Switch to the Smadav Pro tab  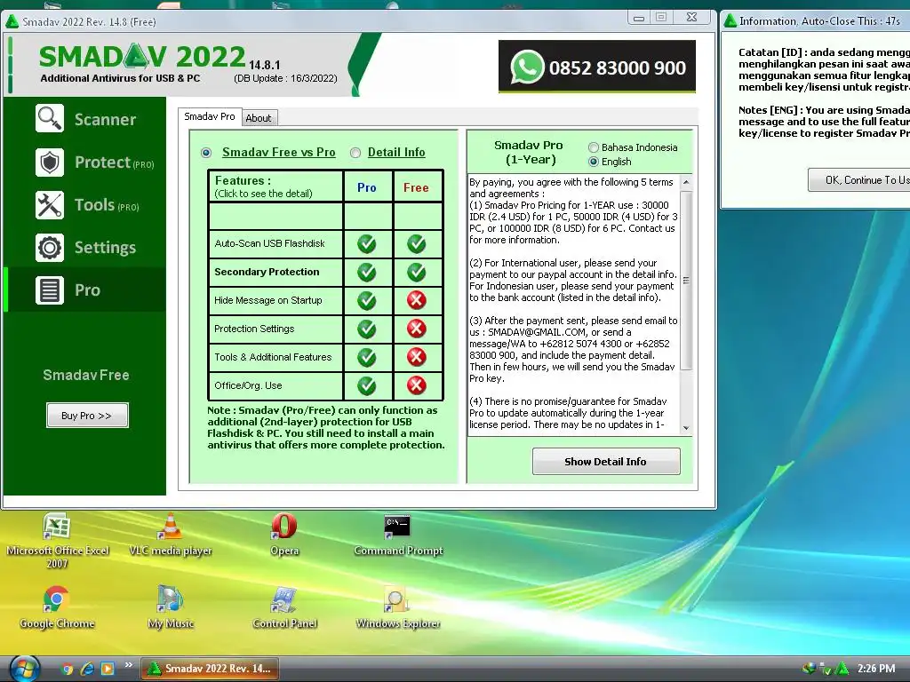click(x=210, y=116)
